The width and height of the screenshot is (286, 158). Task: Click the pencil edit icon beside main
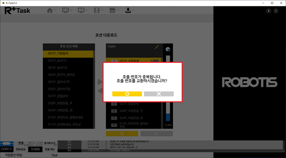tap(156, 46)
